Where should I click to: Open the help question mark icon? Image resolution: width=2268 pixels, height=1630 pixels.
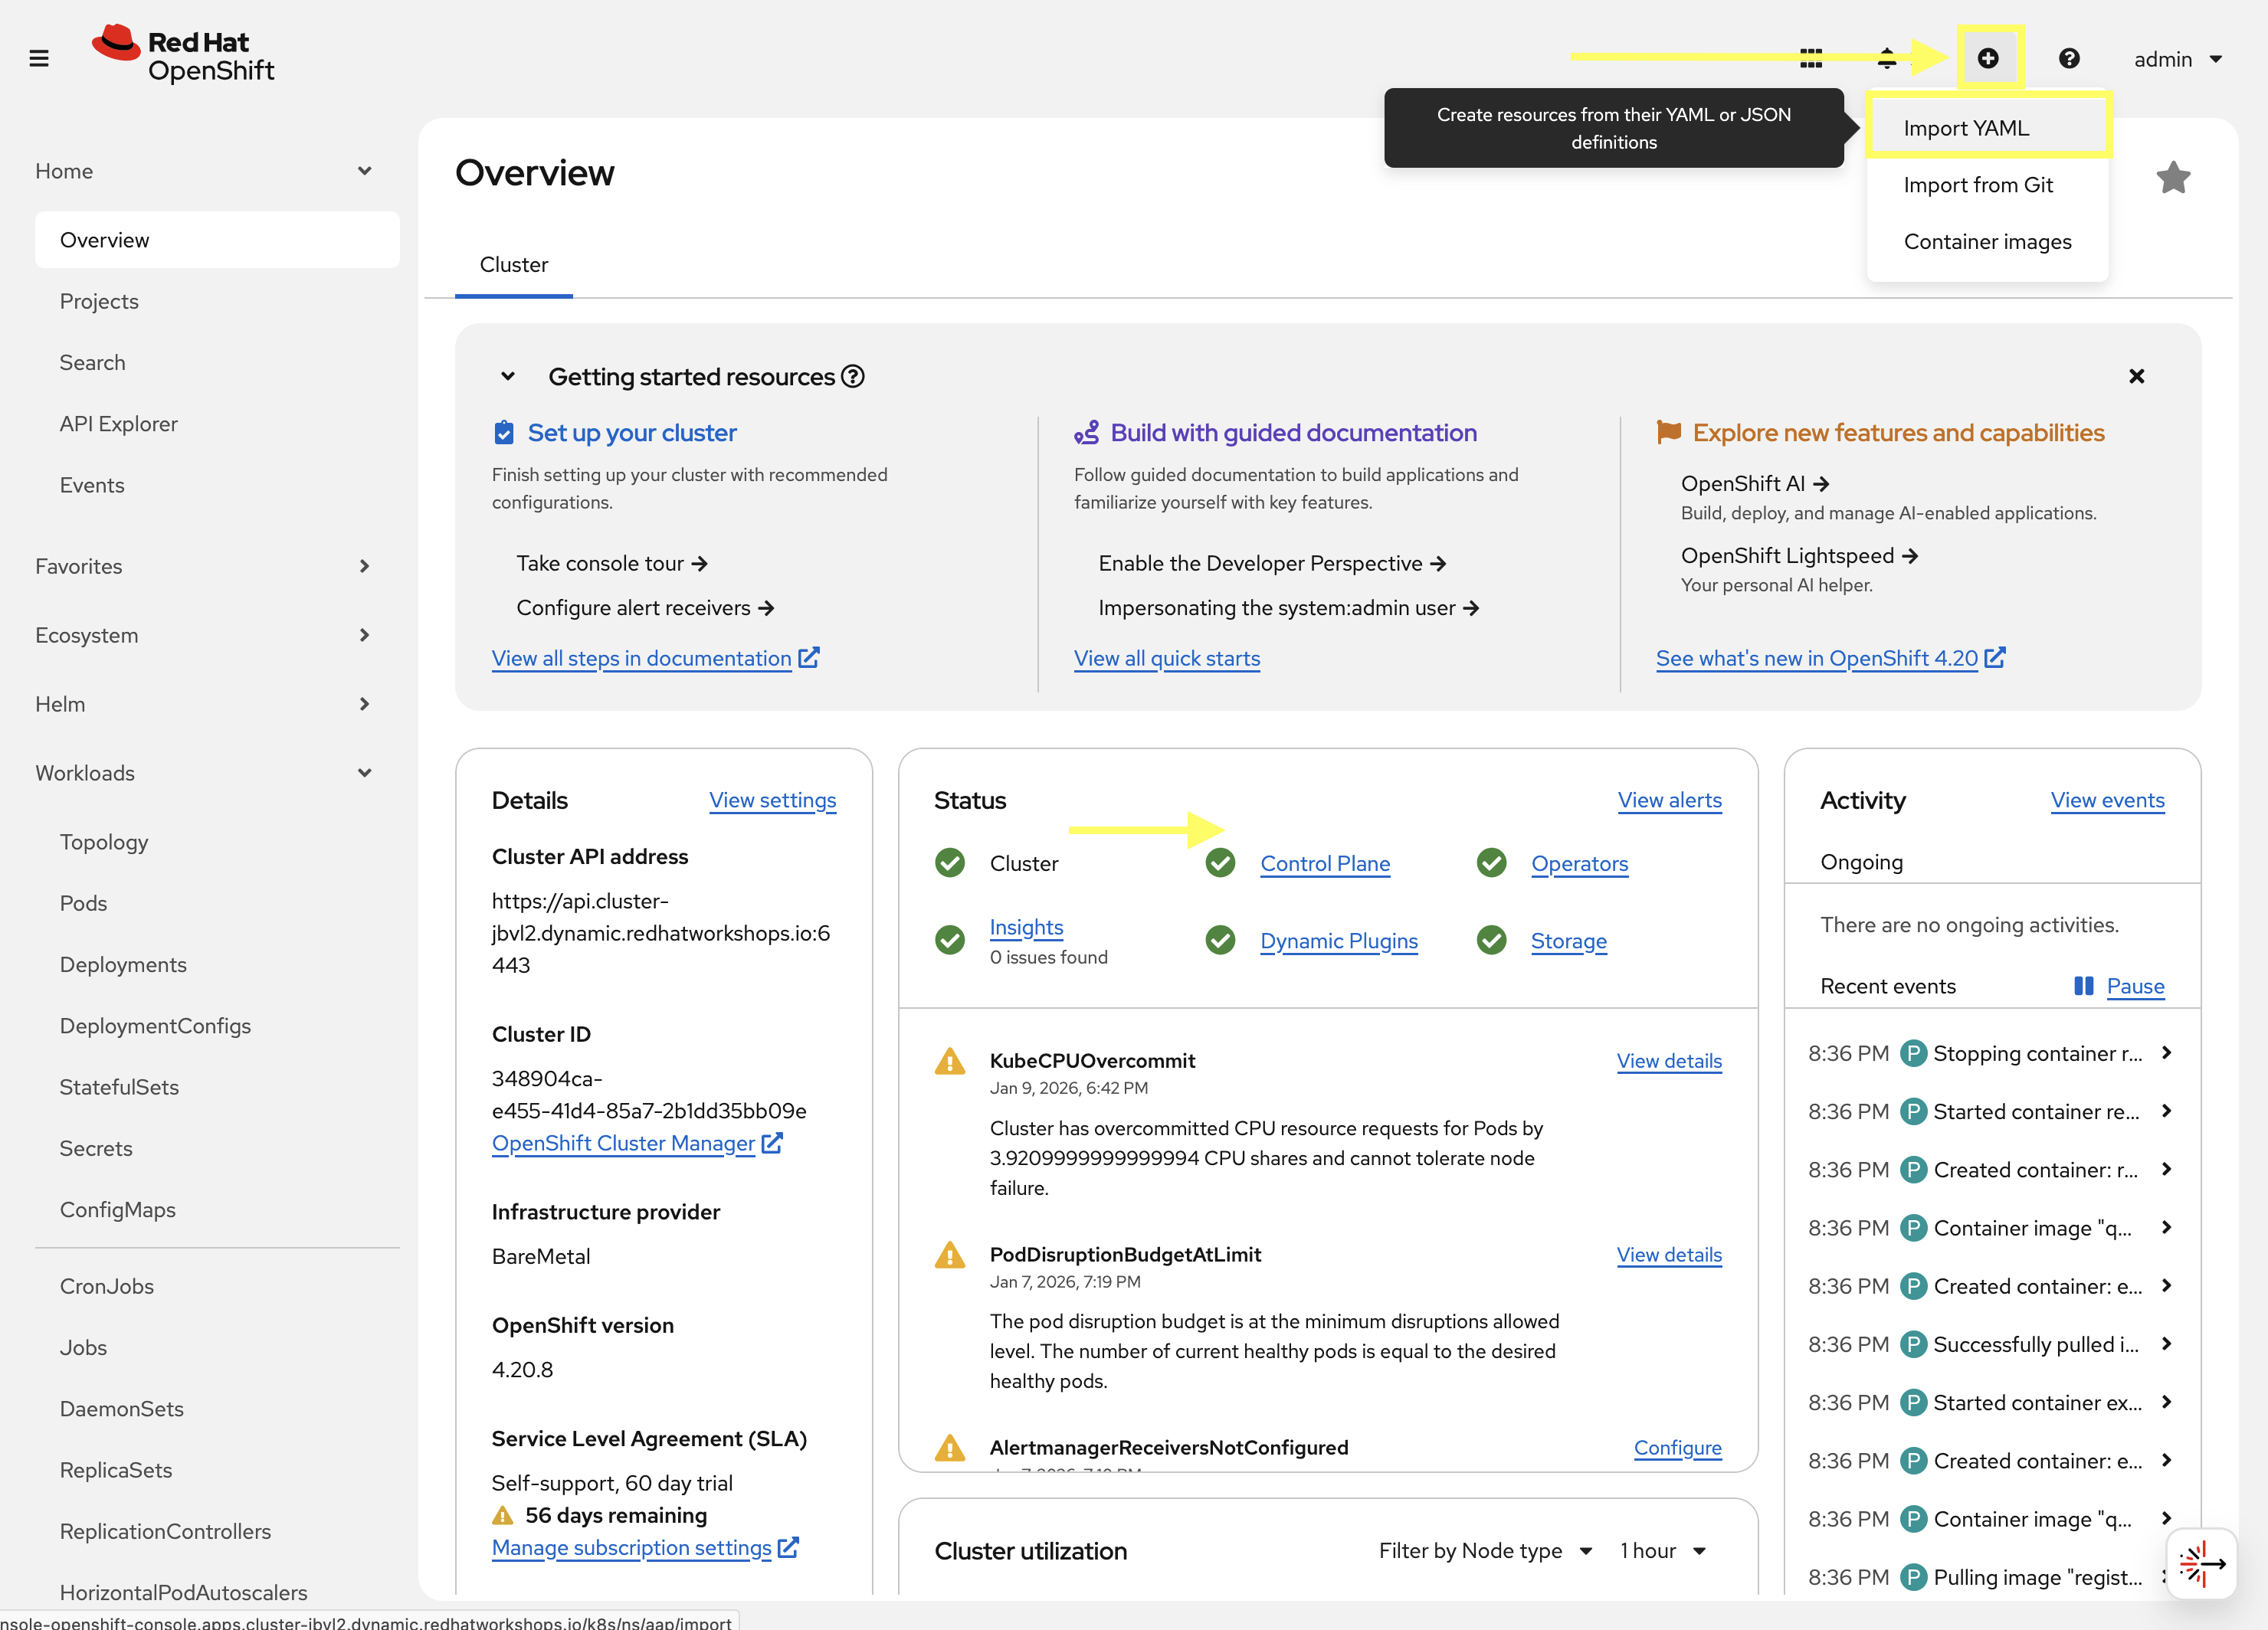[2069, 59]
